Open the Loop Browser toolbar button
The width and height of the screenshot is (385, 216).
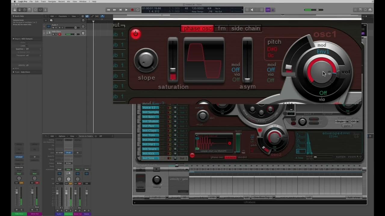pyautogui.click(x=365, y=10)
